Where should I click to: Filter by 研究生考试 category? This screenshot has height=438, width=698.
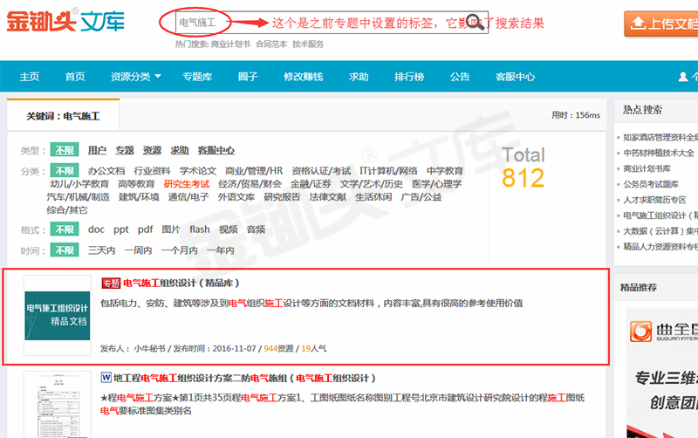click(x=187, y=184)
